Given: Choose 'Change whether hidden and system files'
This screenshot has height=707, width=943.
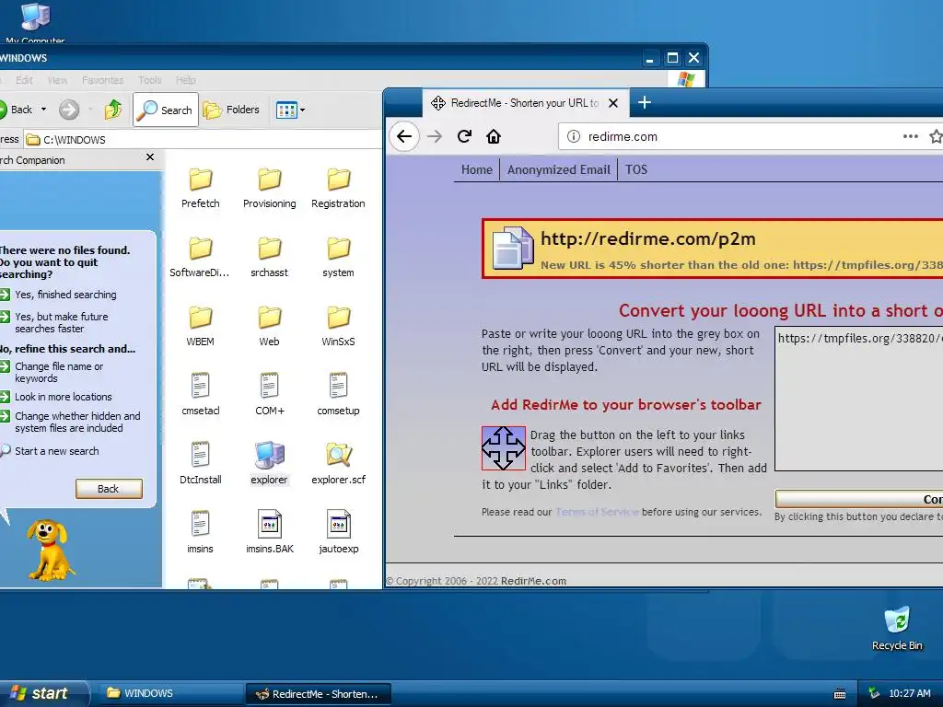Looking at the screenshot, I should (x=77, y=422).
